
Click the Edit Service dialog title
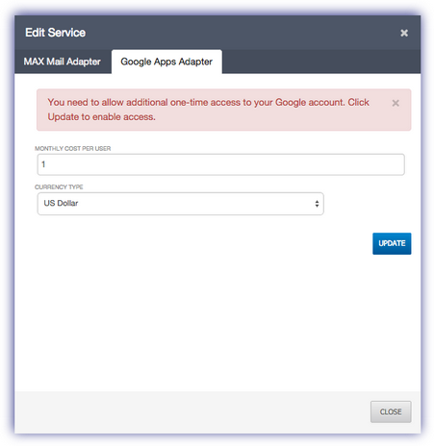pos(55,33)
